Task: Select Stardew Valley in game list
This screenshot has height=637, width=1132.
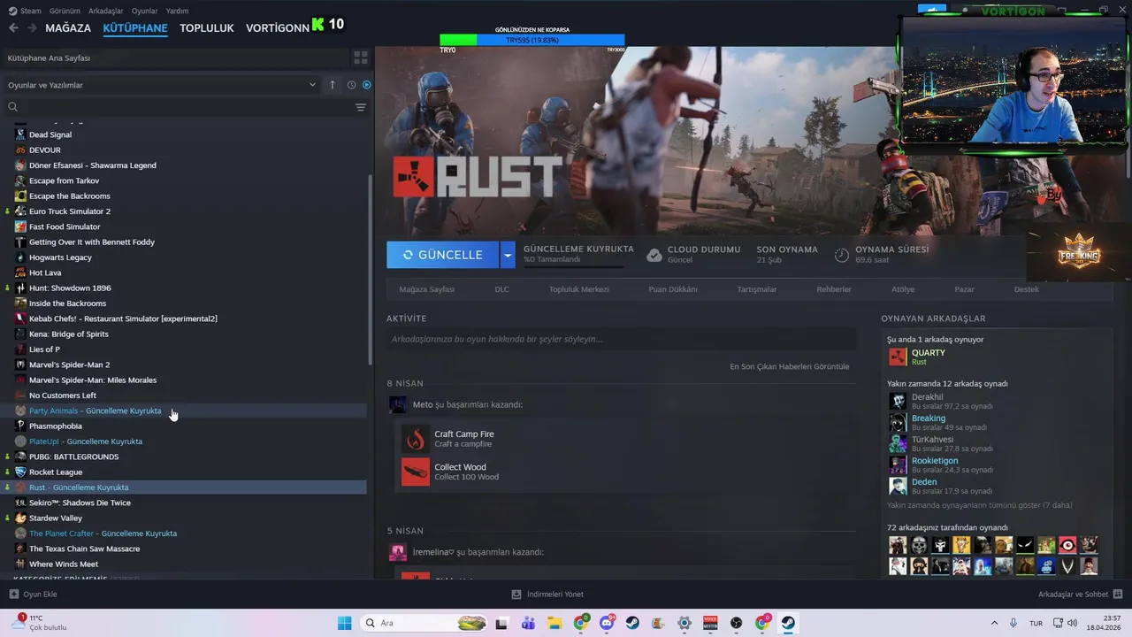Action: tap(184, 518)
